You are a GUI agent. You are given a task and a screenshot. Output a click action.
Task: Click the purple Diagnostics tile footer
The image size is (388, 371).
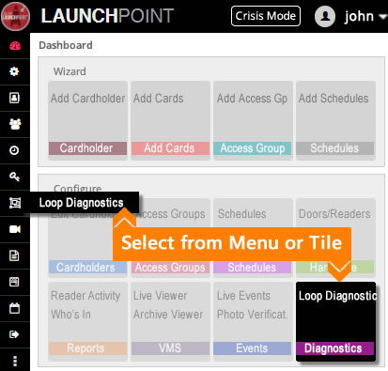click(x=335, y=348)
